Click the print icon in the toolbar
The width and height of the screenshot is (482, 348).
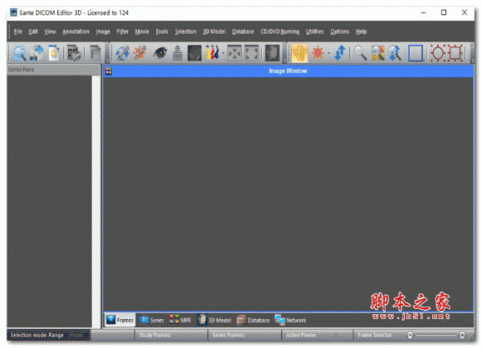[74, 53]
